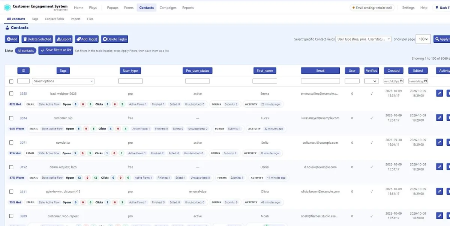Toggle the select-all checkbox in the filter row
This screenshot has width=450, height=226.
(11, 81)
